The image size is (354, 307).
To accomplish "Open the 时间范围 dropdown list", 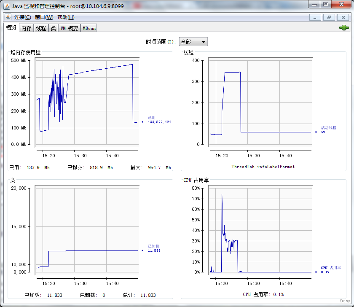I will (193, 42).
